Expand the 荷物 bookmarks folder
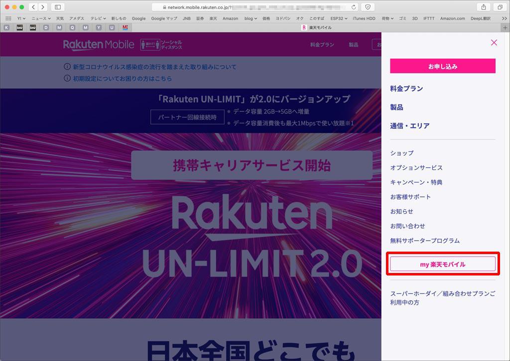510x361 pixels. pos(387,18)
